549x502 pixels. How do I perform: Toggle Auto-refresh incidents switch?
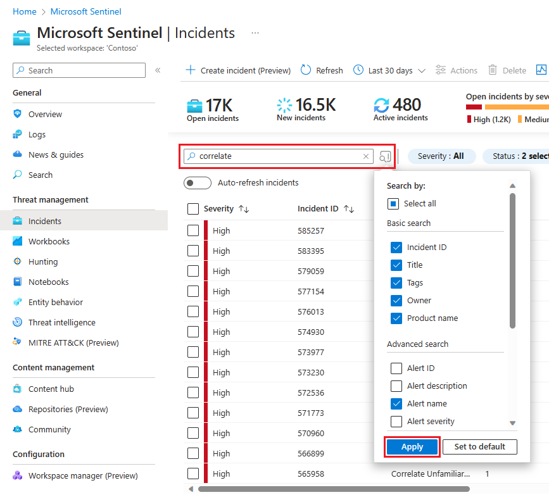pyautogui.click(x=197, y=183)
